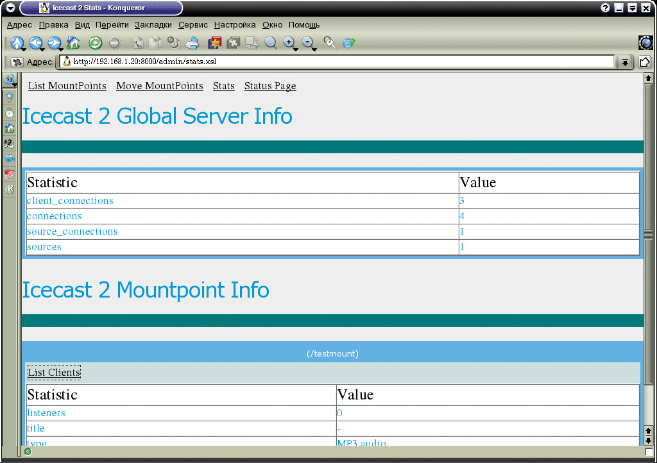Click the spinning KDE gear logo icon
Image resolution: width=657 pixels, height=463 pixels.
point(645,43)
